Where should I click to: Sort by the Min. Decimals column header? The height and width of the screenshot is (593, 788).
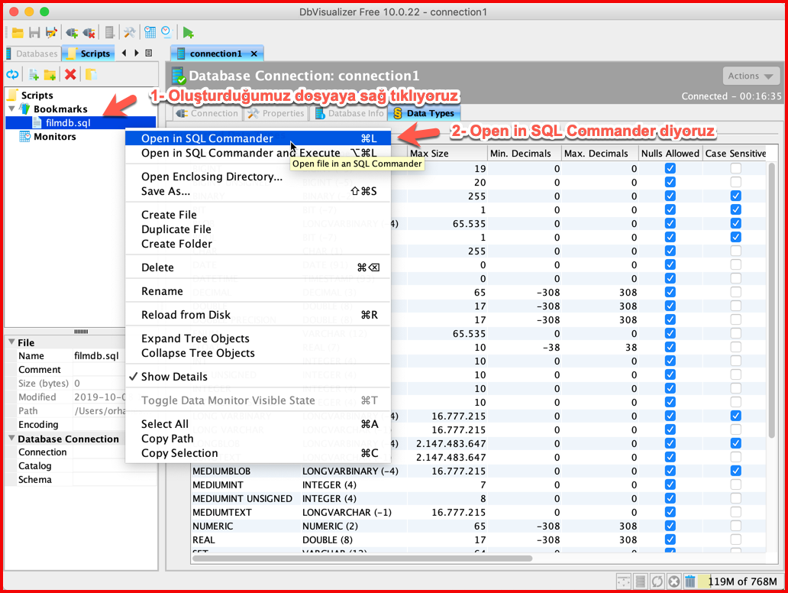coord(524,154)
